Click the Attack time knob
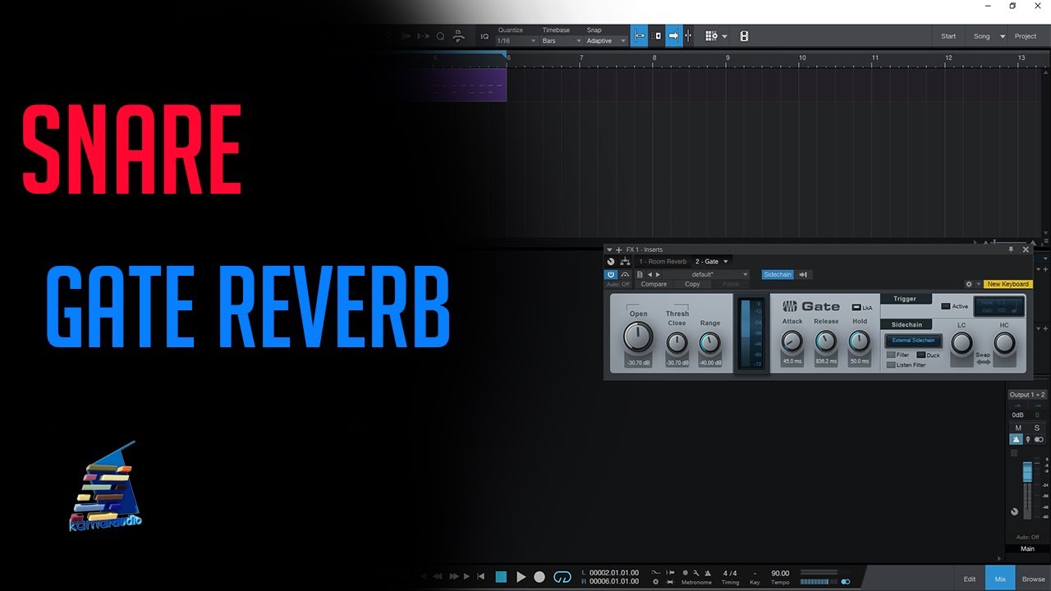The height and width of the screenshot is (591, 1051). (x=792, y=341)
